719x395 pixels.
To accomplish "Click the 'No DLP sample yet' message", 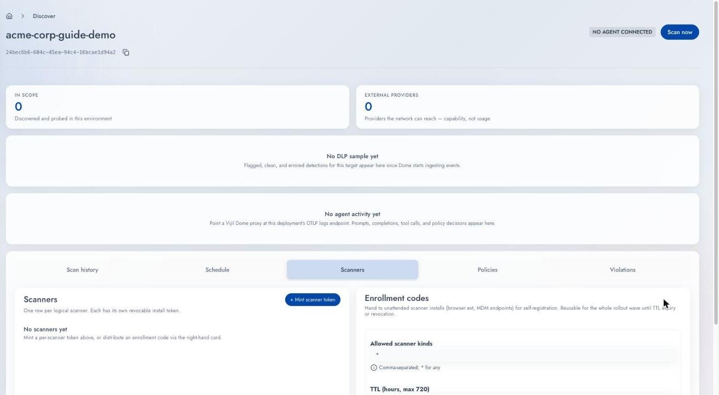I will (x=352, y=156).
